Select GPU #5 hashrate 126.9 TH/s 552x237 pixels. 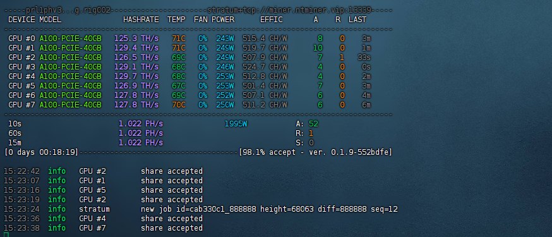point(136,86)
